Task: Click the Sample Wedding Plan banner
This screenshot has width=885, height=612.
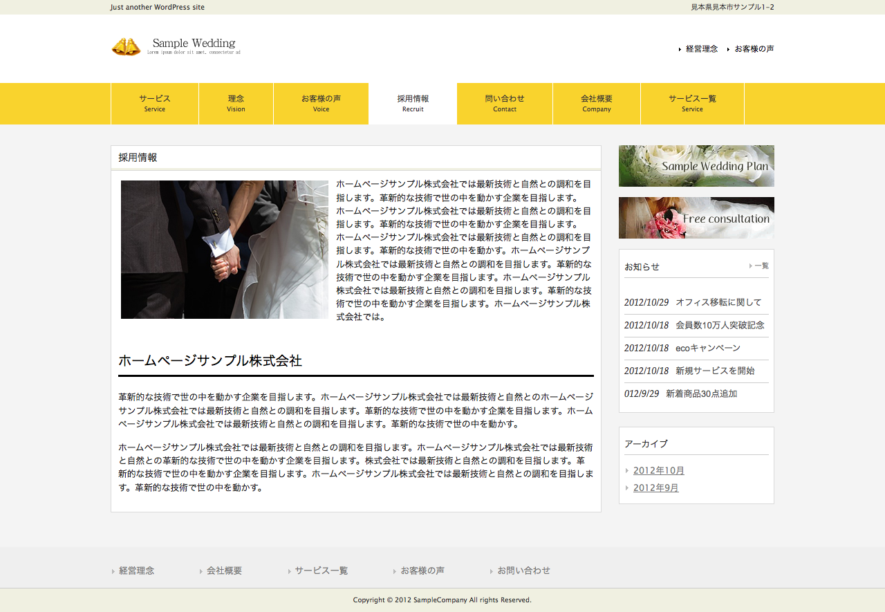Action: 696,166
